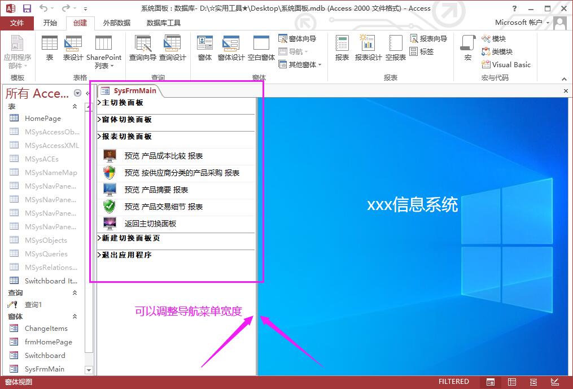Open the 文件 tab
This screenshot has height=389, width=573.
[17, 23]
